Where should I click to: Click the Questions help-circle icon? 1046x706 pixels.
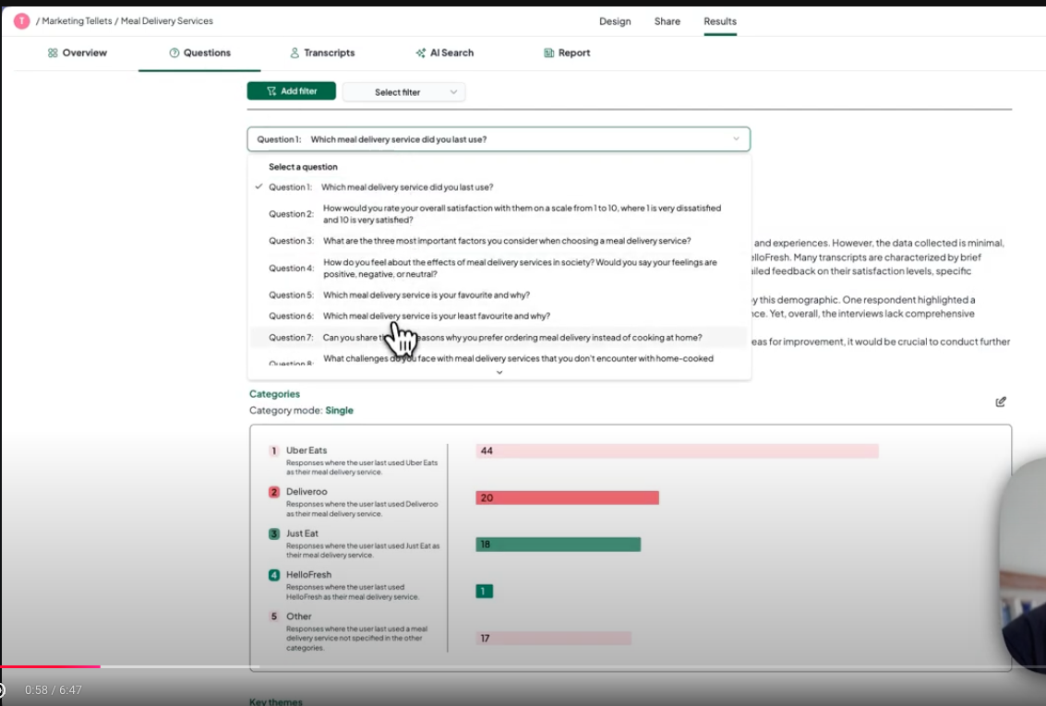tap(174, 53)
